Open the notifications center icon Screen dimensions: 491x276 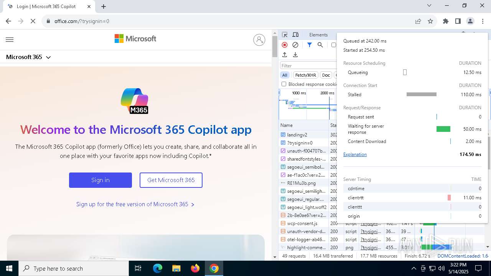(478, 268)
